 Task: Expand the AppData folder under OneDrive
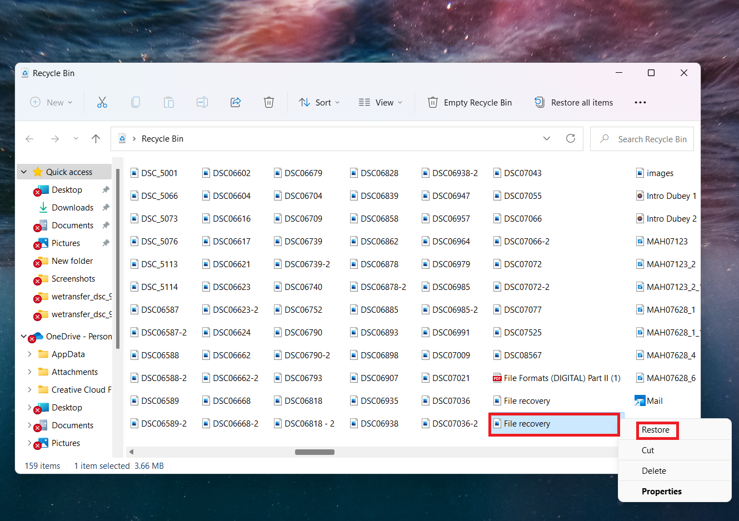(29, 354)
